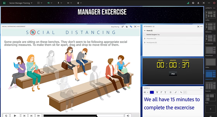Viewport: 217px width, 117px height.
Task: Toggle speaker audio on or off
Action: pyautogui.click(x=49, y=3)
